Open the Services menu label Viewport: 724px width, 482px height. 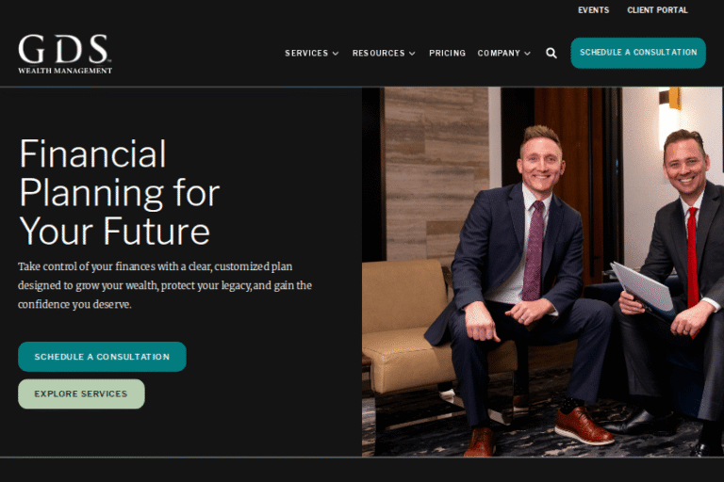click(x=306, y=53)
